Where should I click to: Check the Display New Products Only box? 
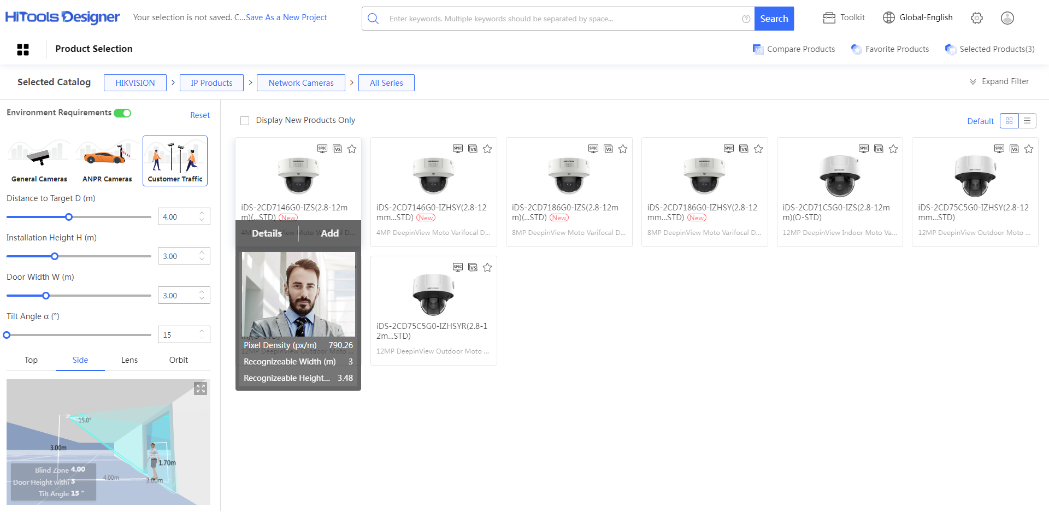pyautogui.click(x=245, y=121)
